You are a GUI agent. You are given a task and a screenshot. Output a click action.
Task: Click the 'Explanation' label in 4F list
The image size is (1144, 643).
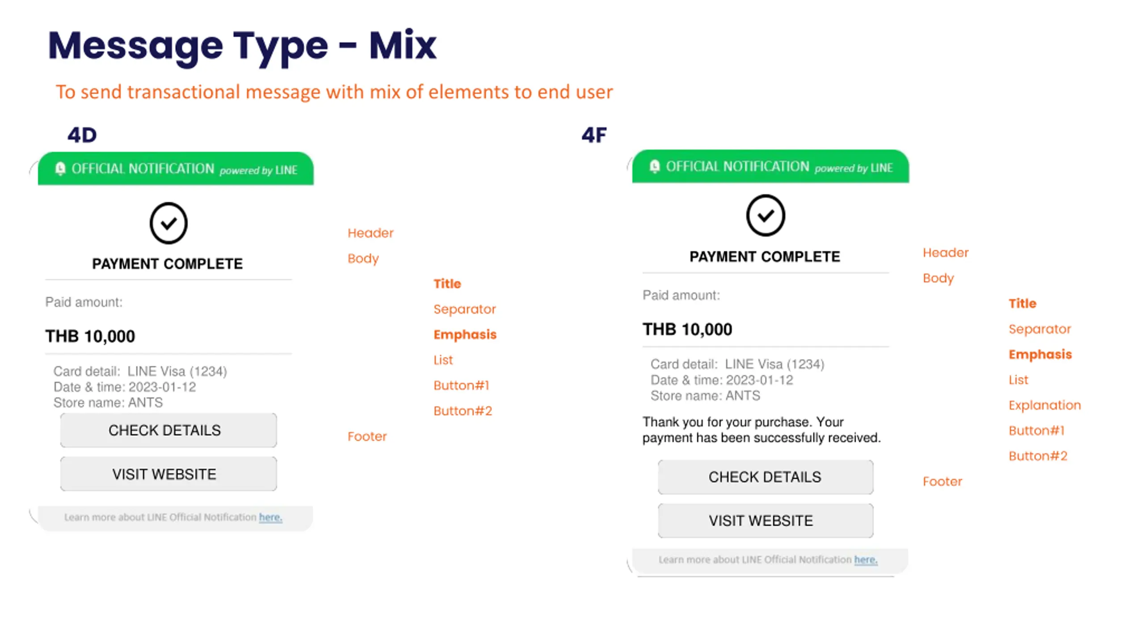coord(1044,405)
